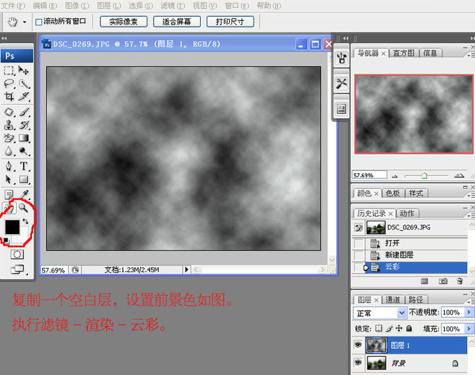Viewport: 475px width, 375px height.
Task: Select the Blur tool
Action: [9, 151]
